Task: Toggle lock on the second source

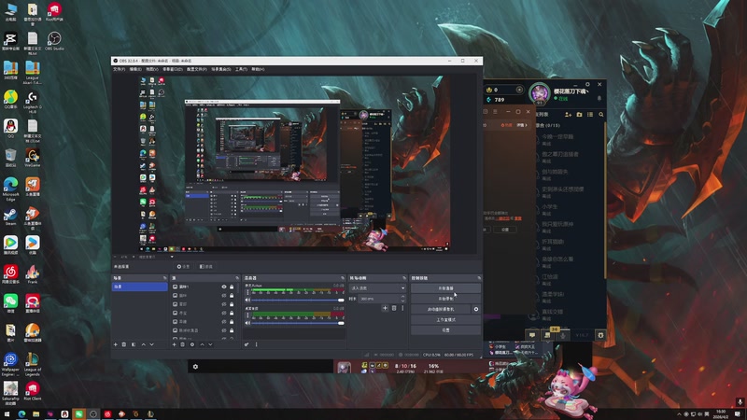Action: [232, 295]
